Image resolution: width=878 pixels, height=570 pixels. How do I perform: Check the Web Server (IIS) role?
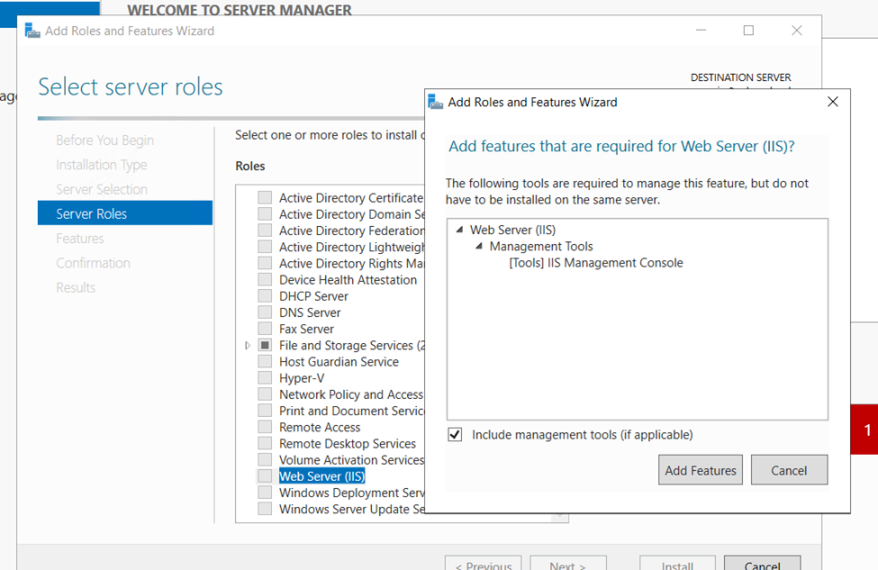265,476
